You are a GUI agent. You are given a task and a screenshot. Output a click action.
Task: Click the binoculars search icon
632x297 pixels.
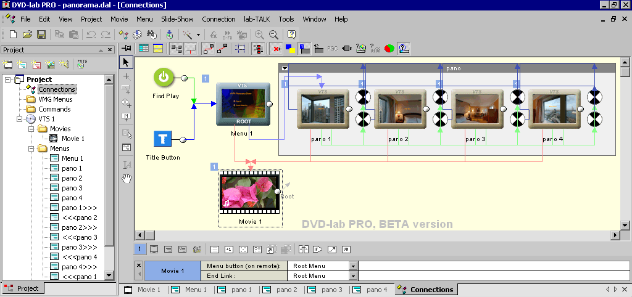152,35
